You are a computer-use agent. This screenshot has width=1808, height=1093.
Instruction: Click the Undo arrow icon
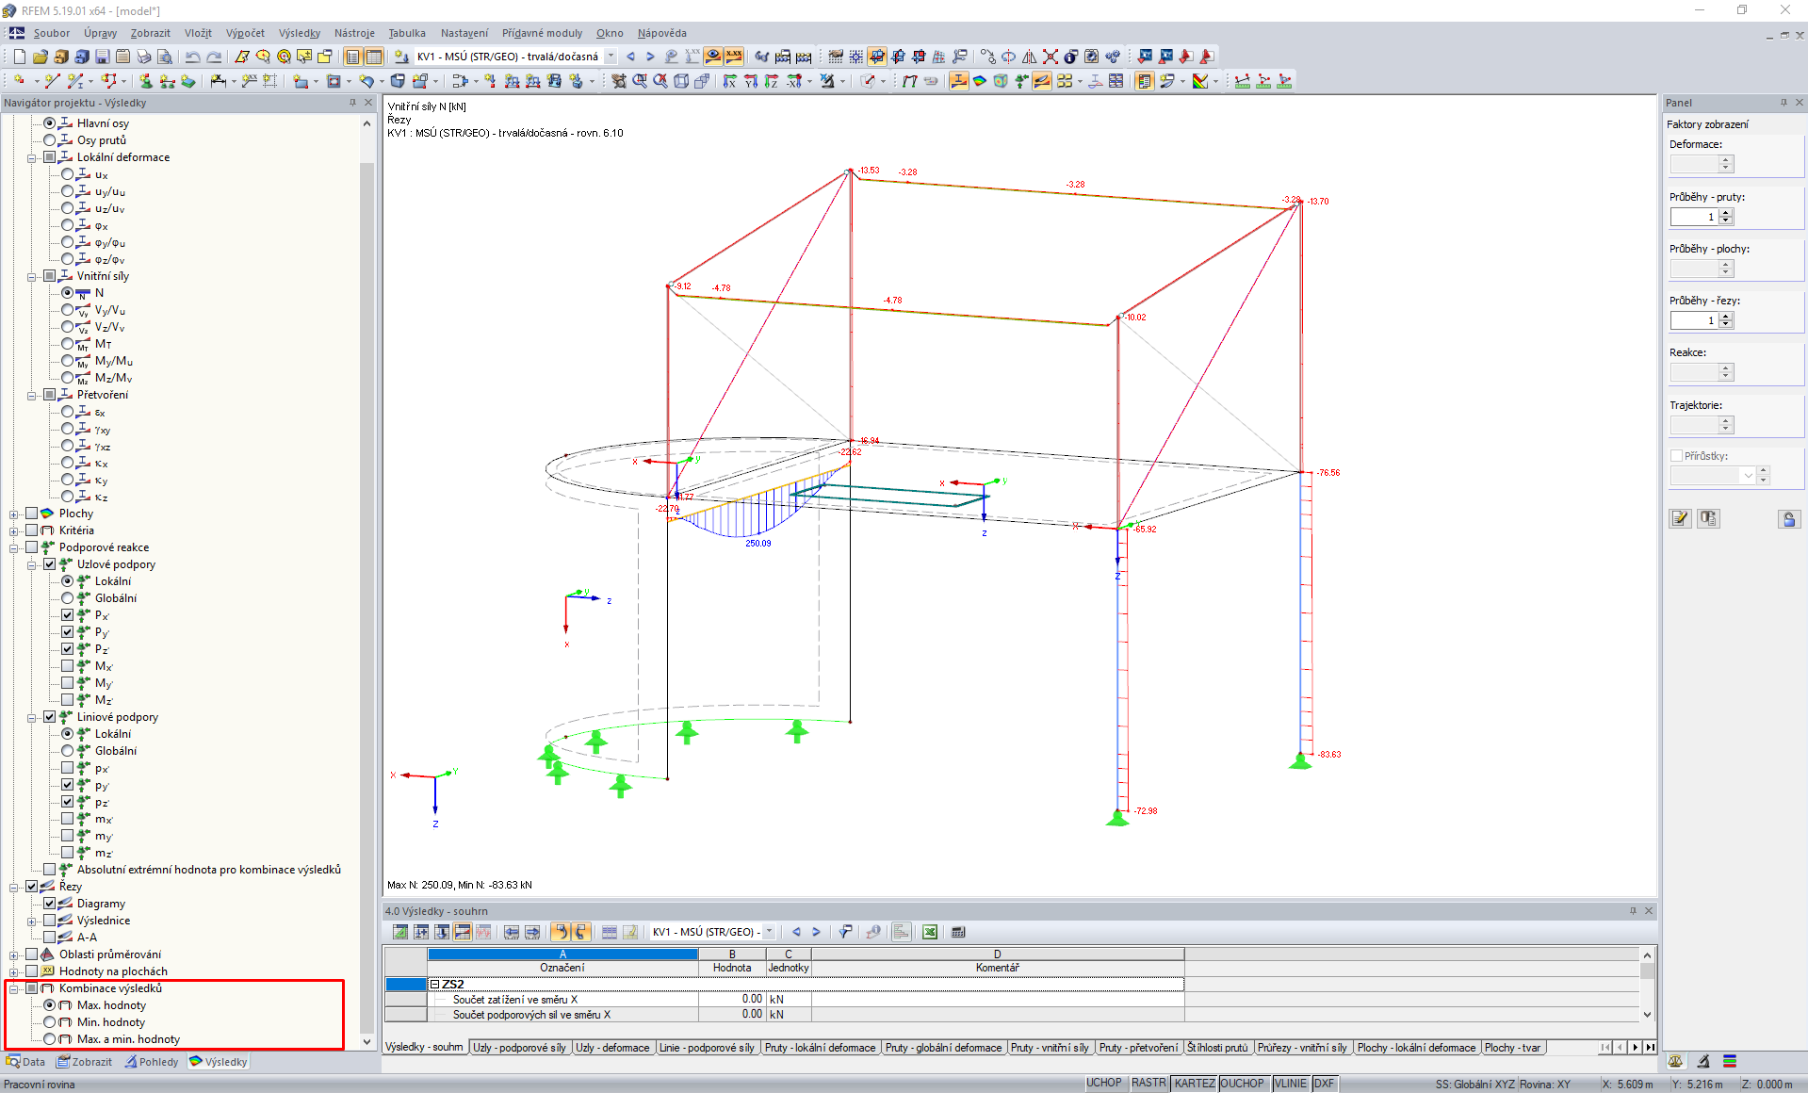192,57
